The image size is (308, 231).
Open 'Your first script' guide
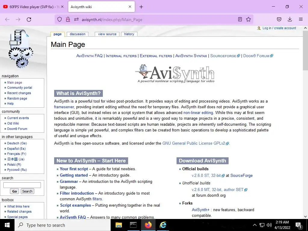[74, 169]
